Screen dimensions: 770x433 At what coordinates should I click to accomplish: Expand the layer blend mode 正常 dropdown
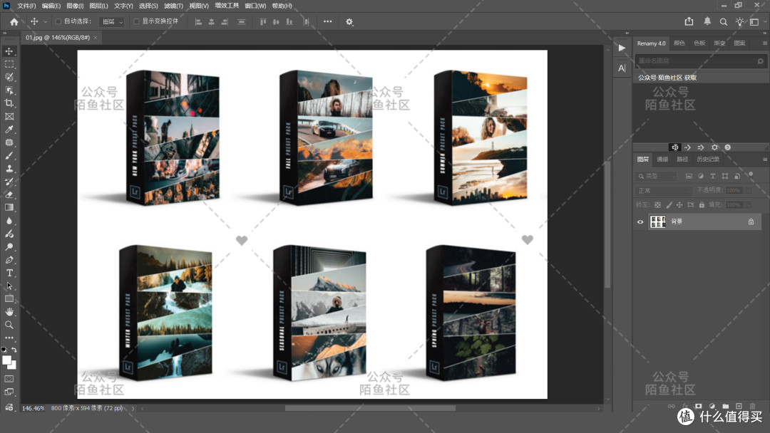point(663,191)
